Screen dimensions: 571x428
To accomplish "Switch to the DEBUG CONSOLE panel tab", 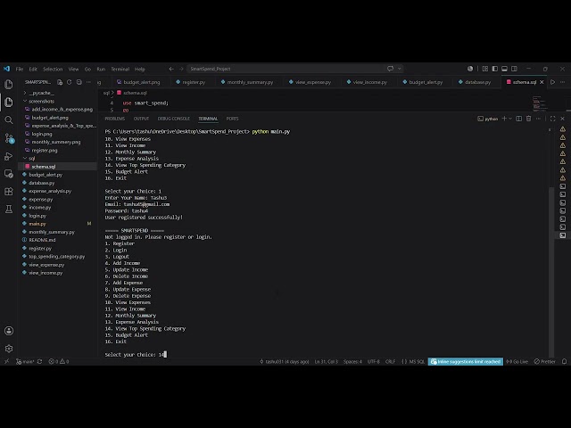I will tap(174, 119).
